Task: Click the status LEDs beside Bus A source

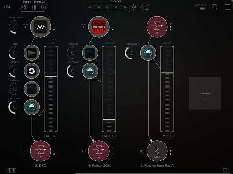Action: click(171, 27)
